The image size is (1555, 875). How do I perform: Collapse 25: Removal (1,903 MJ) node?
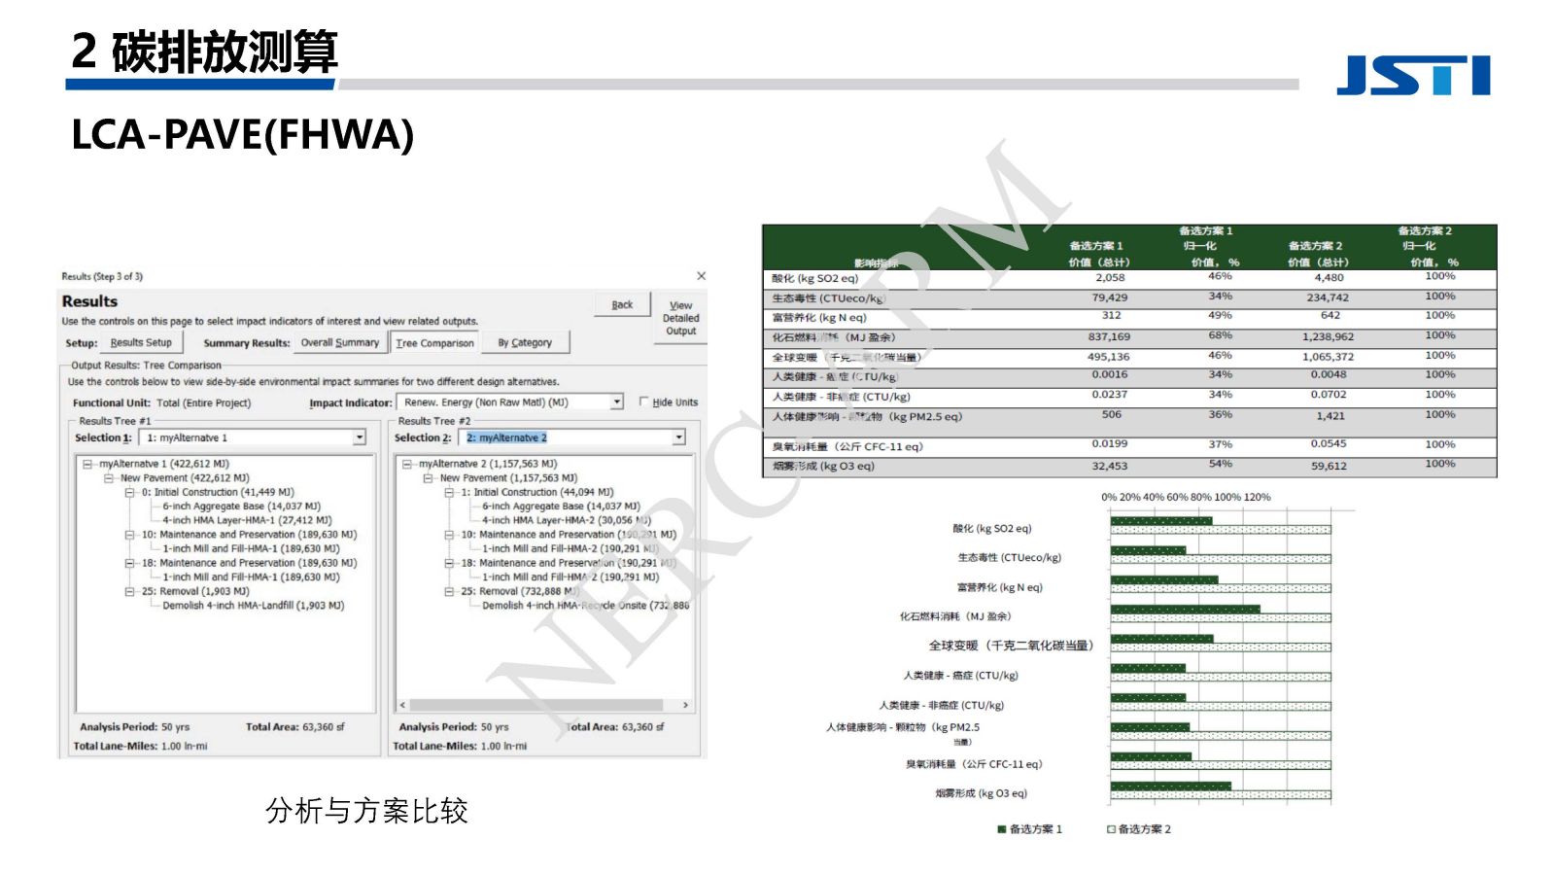click(129, 591)
